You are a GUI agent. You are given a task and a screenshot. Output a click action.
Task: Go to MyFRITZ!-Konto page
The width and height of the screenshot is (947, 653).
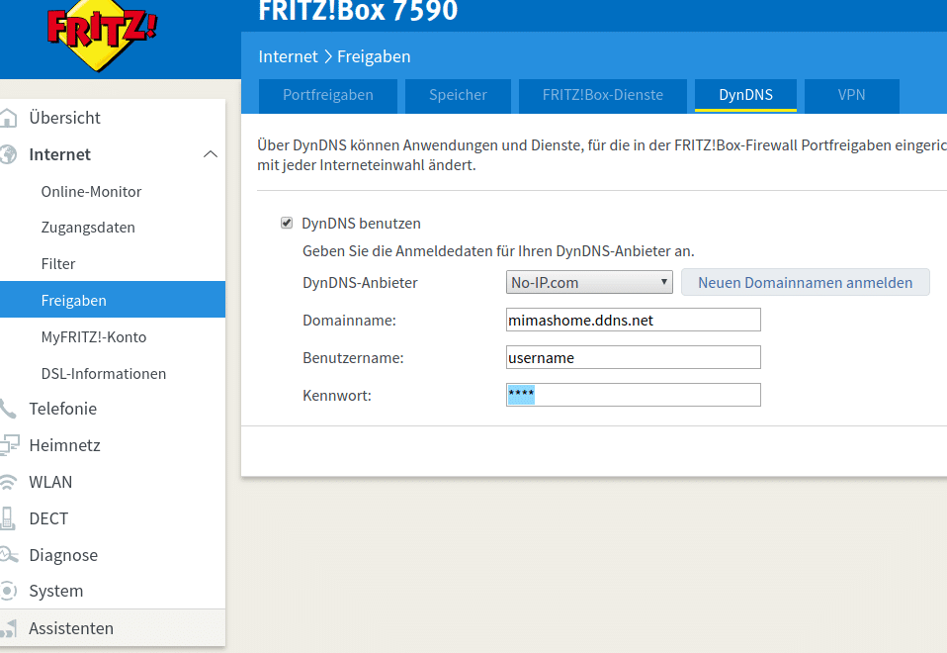tap(94, 337)
